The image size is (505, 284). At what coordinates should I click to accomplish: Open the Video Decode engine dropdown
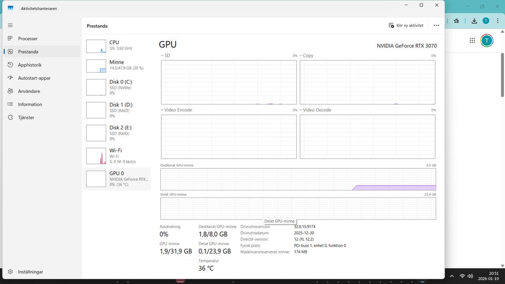click(x=301, y=110)
